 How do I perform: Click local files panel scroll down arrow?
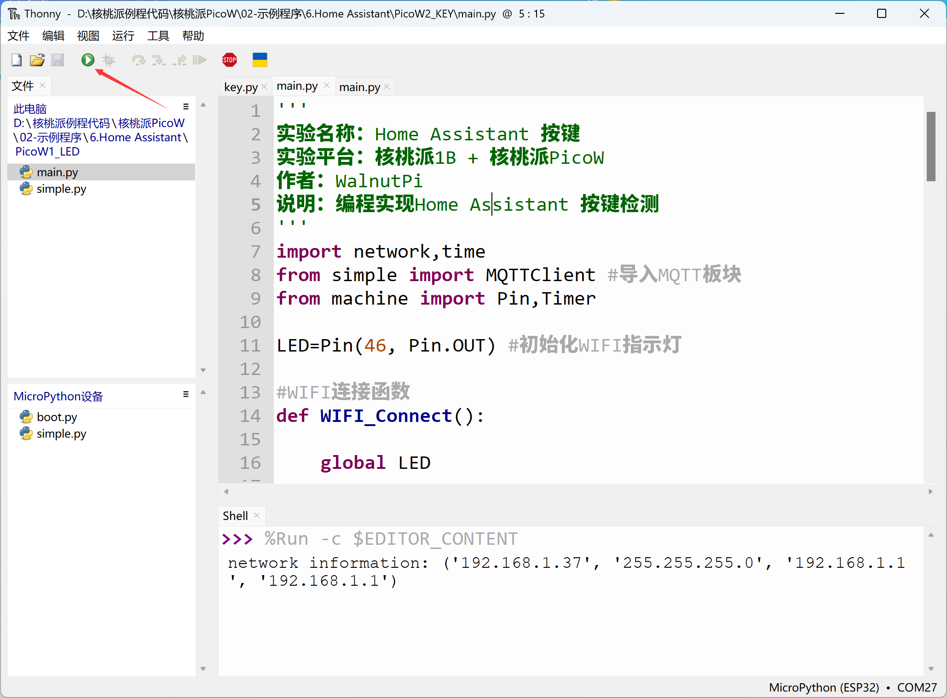point(203,370)
